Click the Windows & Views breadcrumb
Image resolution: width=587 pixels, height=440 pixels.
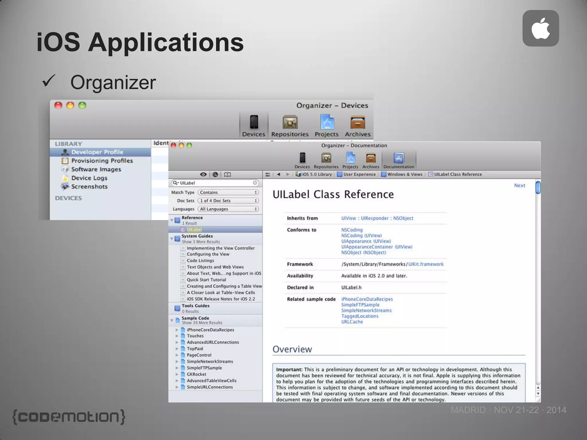402,174
